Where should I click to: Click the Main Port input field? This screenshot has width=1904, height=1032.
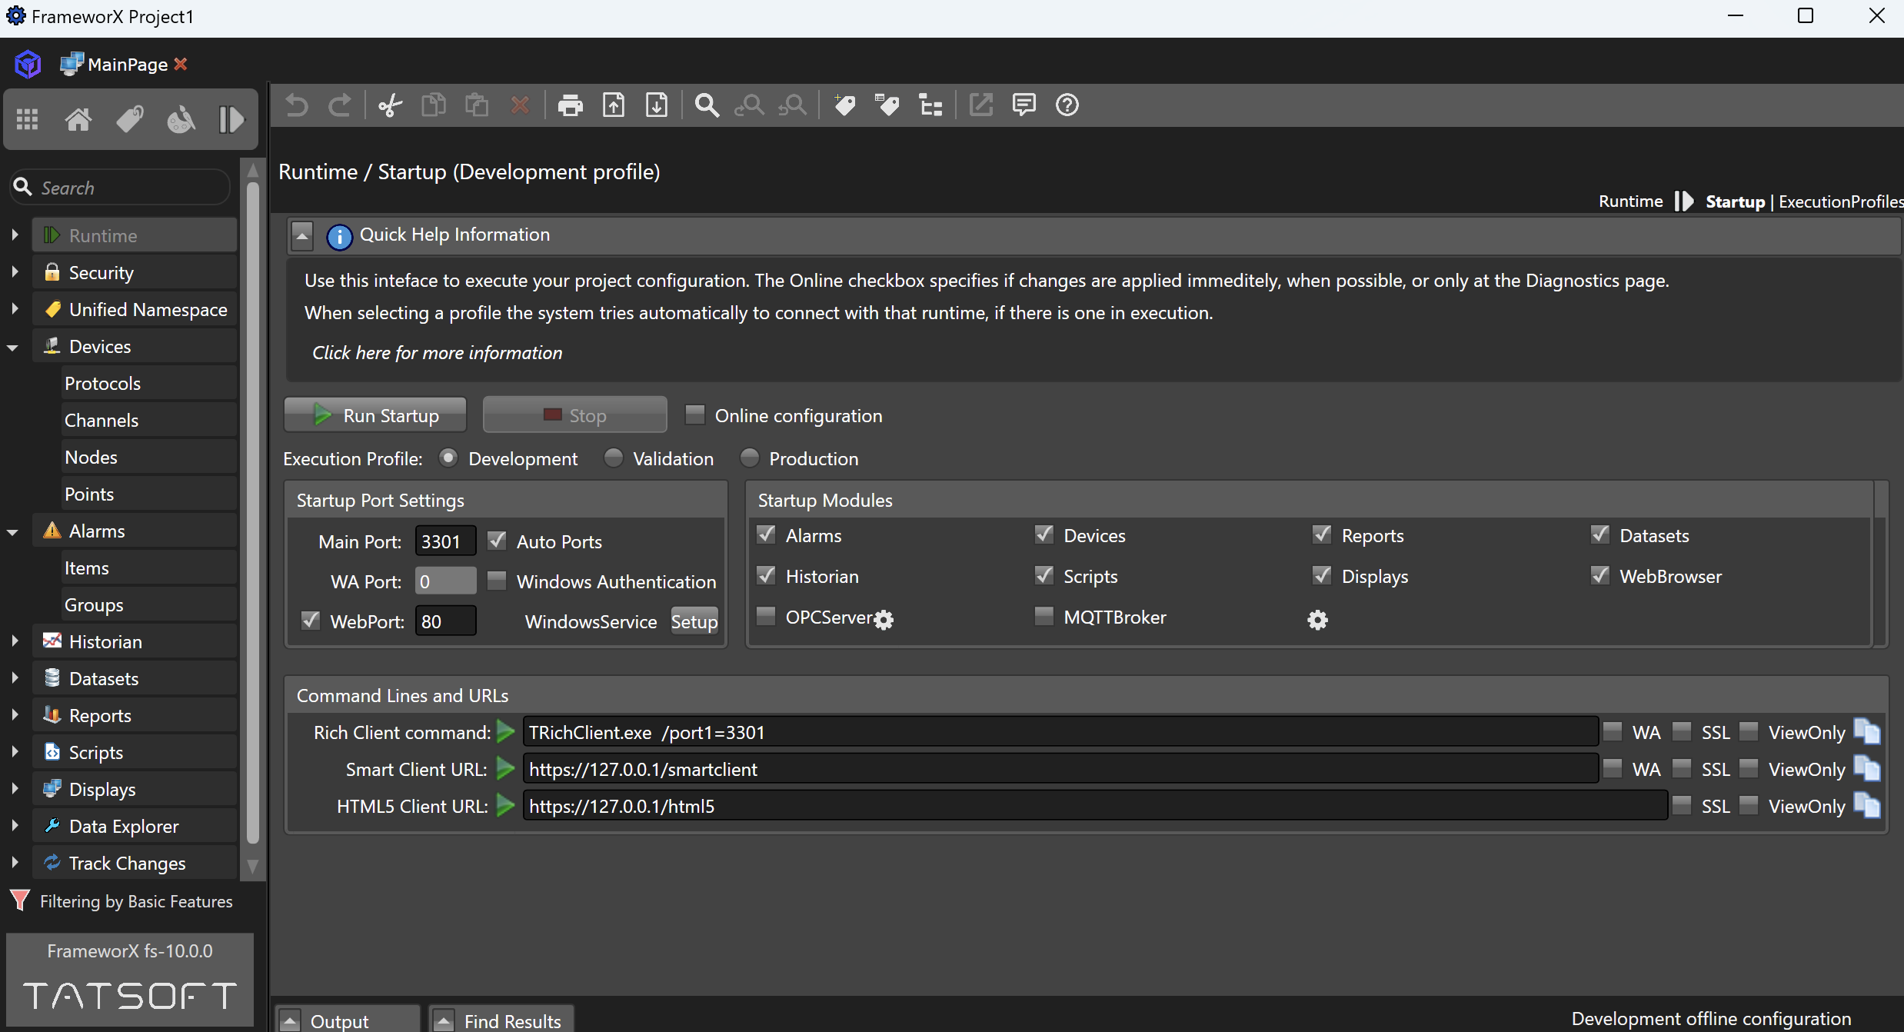coord(445,541)
